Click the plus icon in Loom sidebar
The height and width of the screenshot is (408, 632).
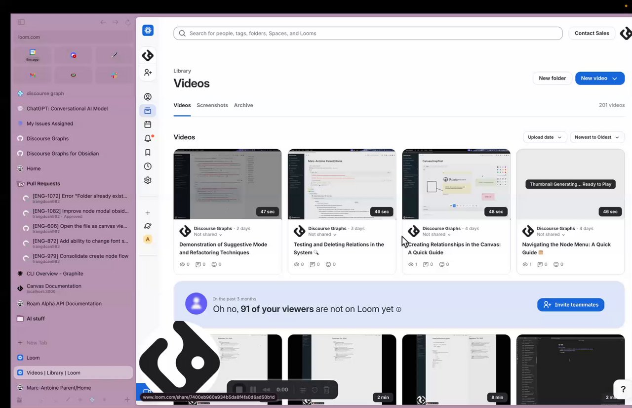pos(148,213)
